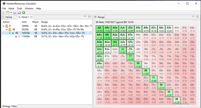Open the Tools menu
The image size is (201, 108).
[20, 8]
